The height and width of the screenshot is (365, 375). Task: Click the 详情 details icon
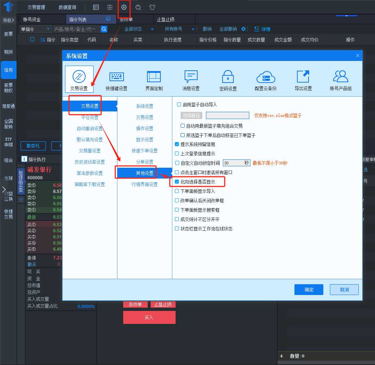pyautogui.click(x=262, y=29)
